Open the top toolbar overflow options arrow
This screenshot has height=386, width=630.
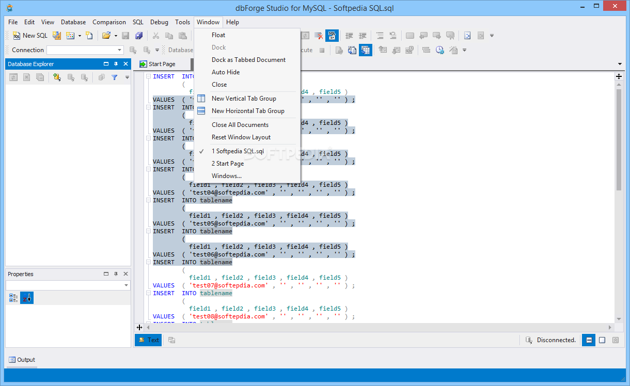tap(492, 36)
